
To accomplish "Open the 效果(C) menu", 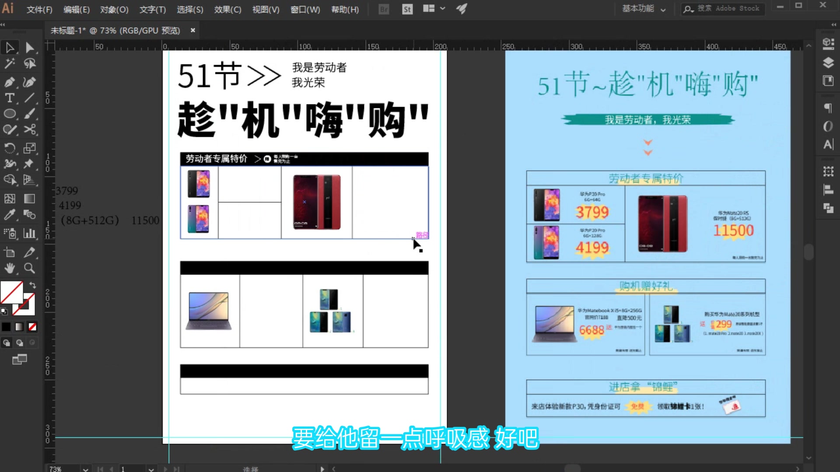I will 227,10.
